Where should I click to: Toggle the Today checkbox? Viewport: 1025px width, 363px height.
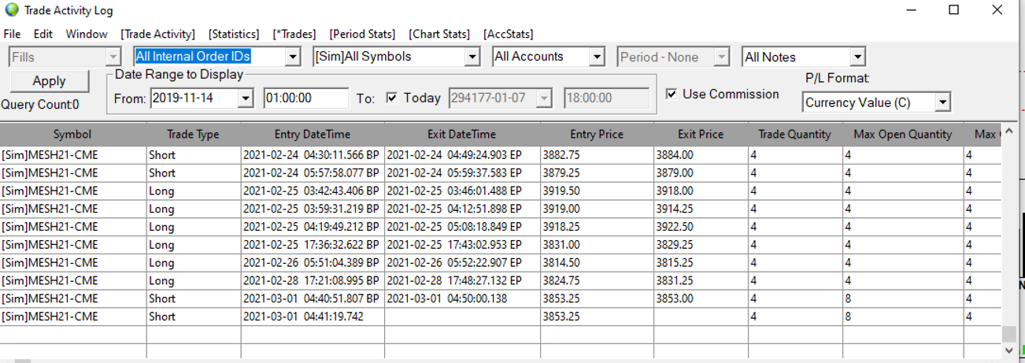[392, 98]
